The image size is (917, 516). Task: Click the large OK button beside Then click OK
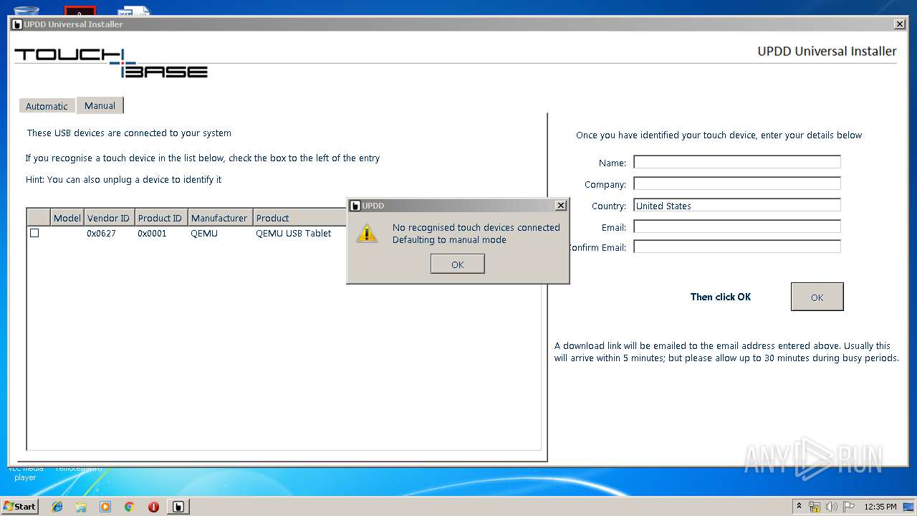[817, 297]
